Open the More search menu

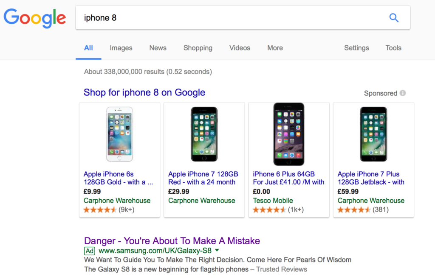click(275, 48)
